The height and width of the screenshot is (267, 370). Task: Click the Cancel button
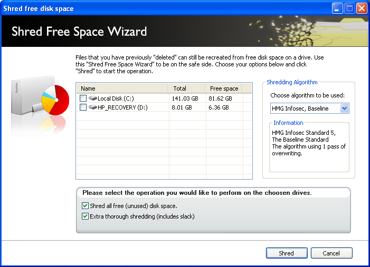[331, 253]
